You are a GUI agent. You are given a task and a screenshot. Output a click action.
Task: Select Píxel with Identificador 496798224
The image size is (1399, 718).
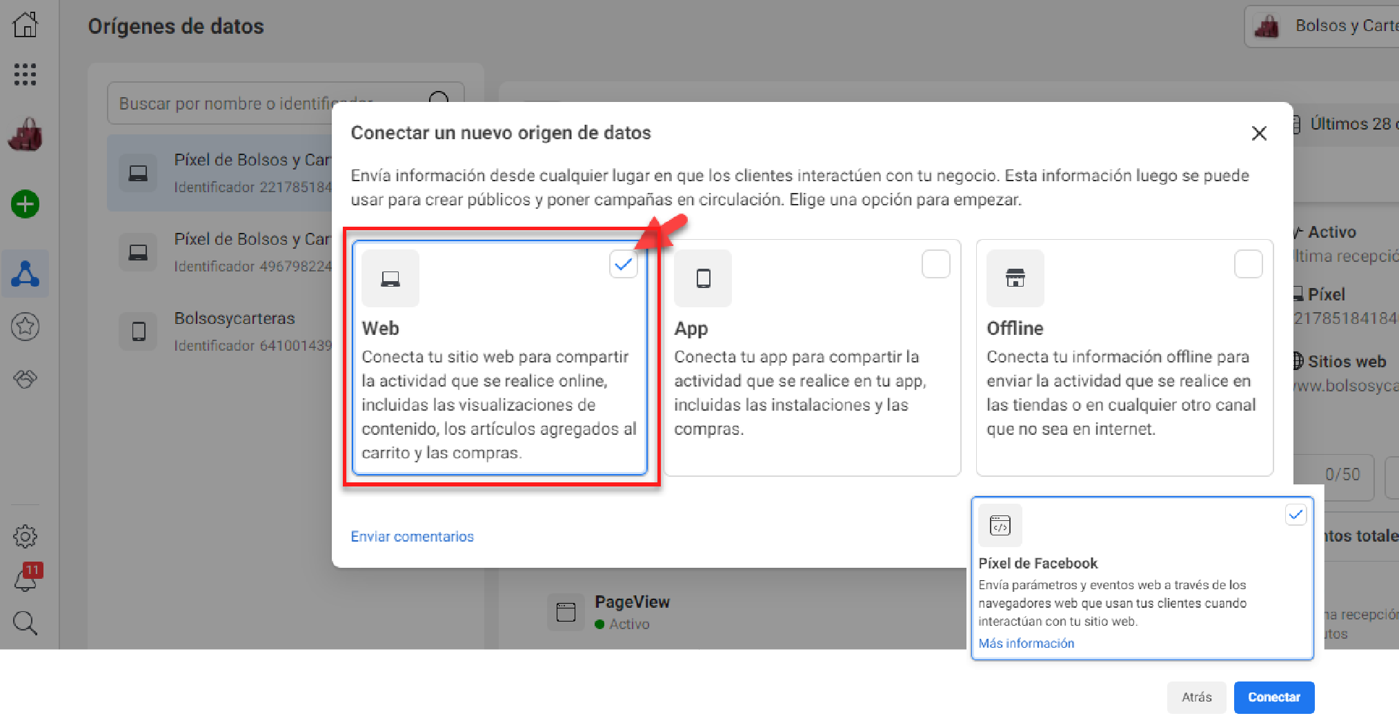[219, 252]
